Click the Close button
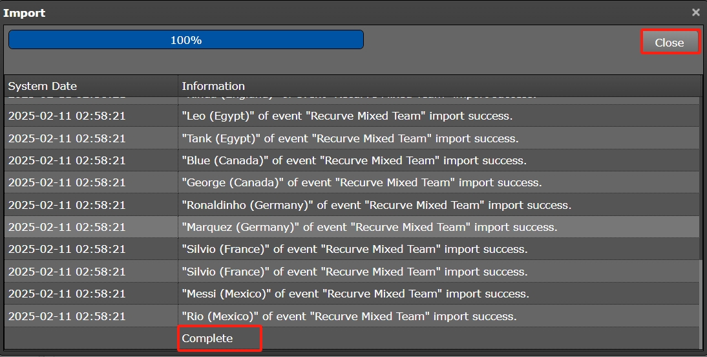This screenshot has width=707, height=357. click(669, 43)
